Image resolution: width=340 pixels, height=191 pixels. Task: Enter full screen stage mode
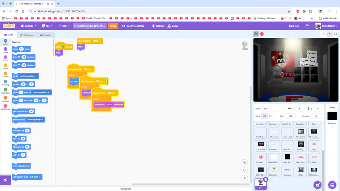pyautogui.click(x=335, y=34)
